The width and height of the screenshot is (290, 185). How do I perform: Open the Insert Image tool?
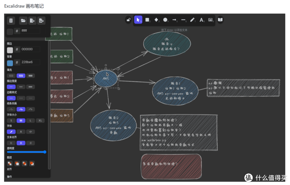[x=211, y=20]
